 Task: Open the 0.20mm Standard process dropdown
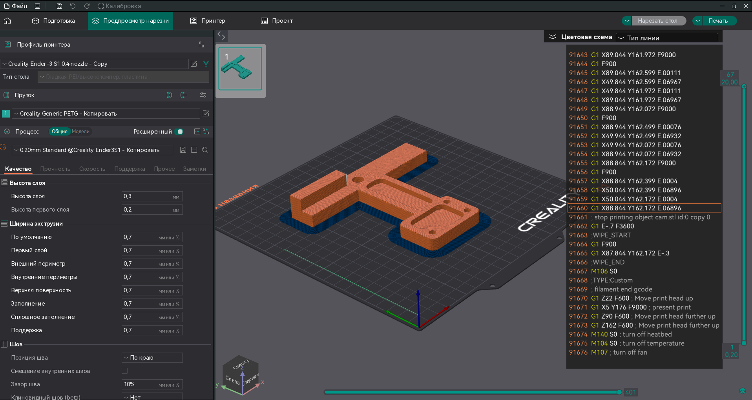(x=92, y=150)
